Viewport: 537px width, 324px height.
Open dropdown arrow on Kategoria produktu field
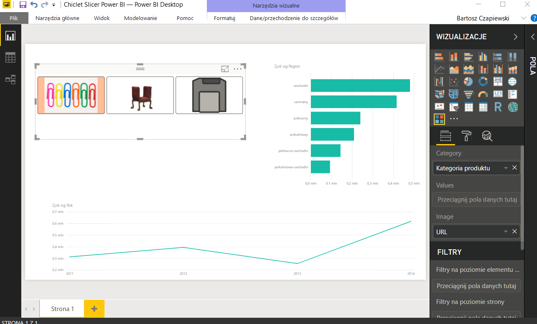tap(506, 168)
